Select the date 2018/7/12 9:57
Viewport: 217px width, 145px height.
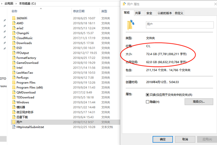coord(83,122)
